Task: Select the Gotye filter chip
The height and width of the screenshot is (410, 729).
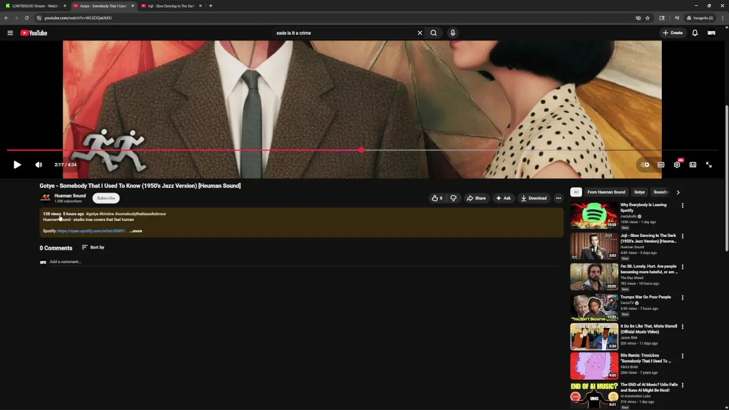Action: (640, 192)
